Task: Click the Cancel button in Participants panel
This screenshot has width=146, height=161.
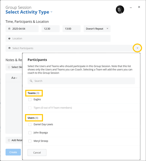Action: 37,152
